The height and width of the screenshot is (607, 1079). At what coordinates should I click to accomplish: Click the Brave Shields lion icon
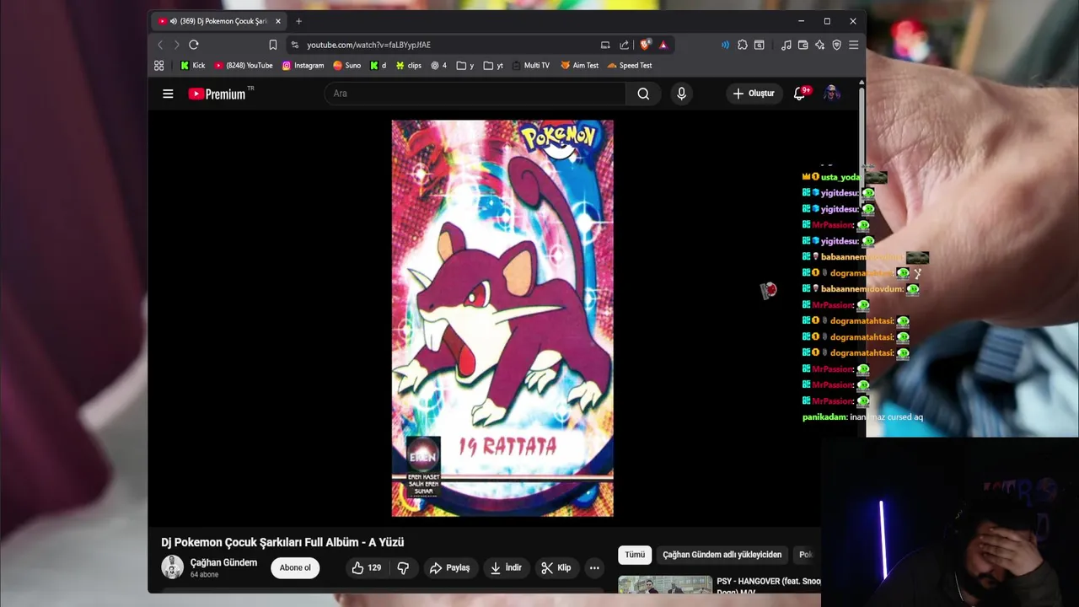[x=645, y=45]
